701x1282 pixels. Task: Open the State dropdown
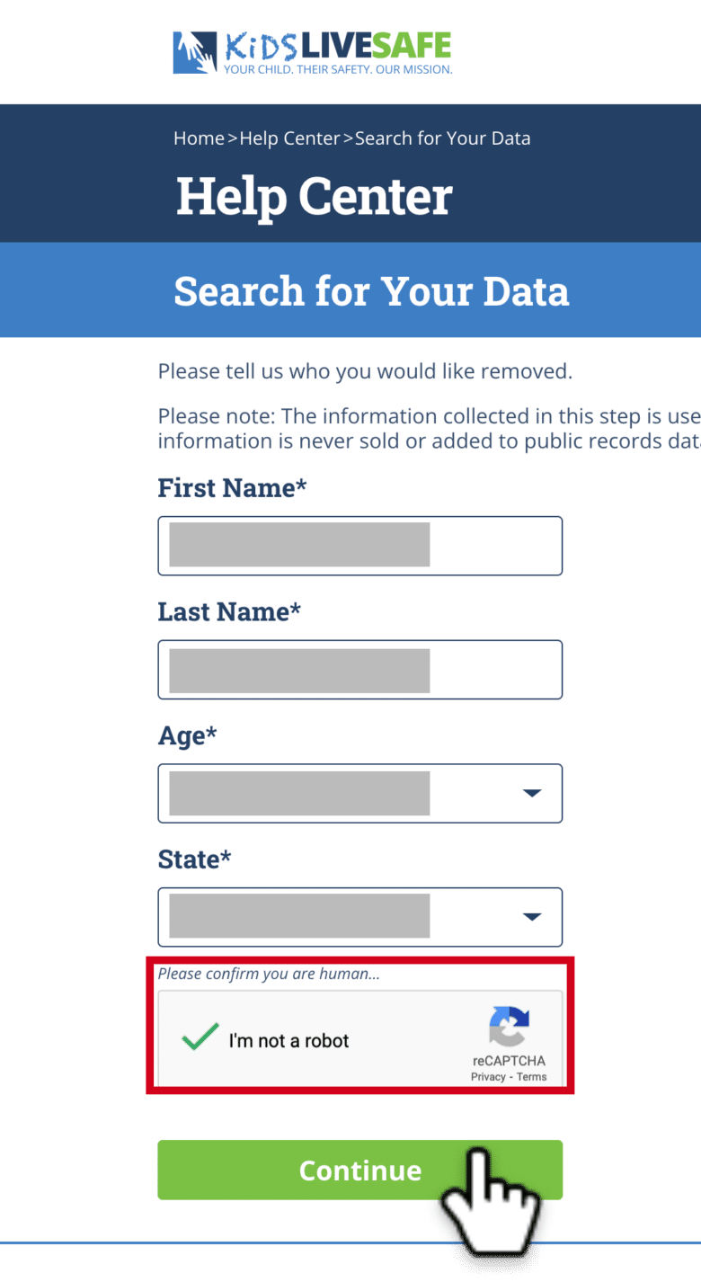(359, 917)
